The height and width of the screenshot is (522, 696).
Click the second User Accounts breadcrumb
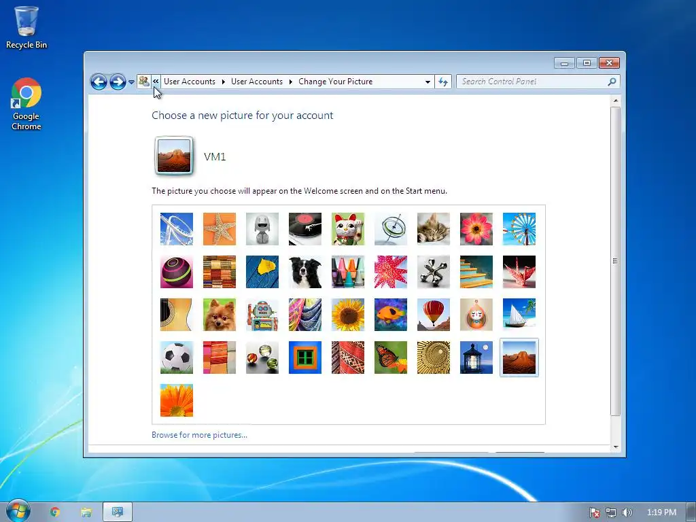(x=257, y=82)
